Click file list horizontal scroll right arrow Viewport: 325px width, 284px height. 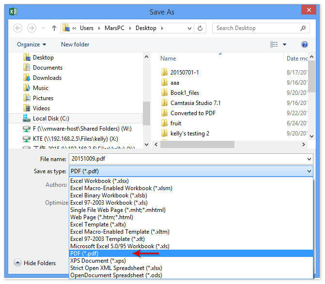click(303, 145)
